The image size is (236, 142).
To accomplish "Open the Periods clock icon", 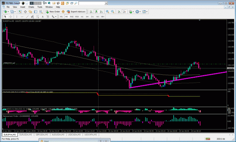I will [137, 12].
